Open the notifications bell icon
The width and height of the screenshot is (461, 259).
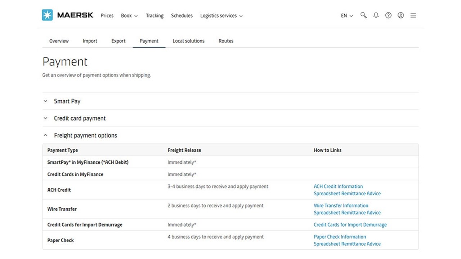pos(376,15)
